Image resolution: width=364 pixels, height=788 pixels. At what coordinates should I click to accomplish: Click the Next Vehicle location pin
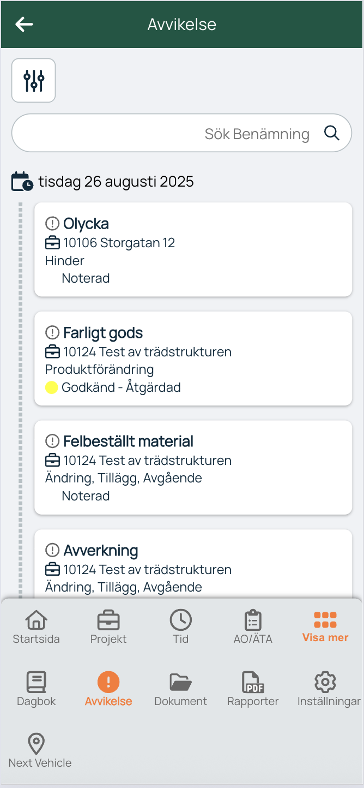tap(36, 744)
